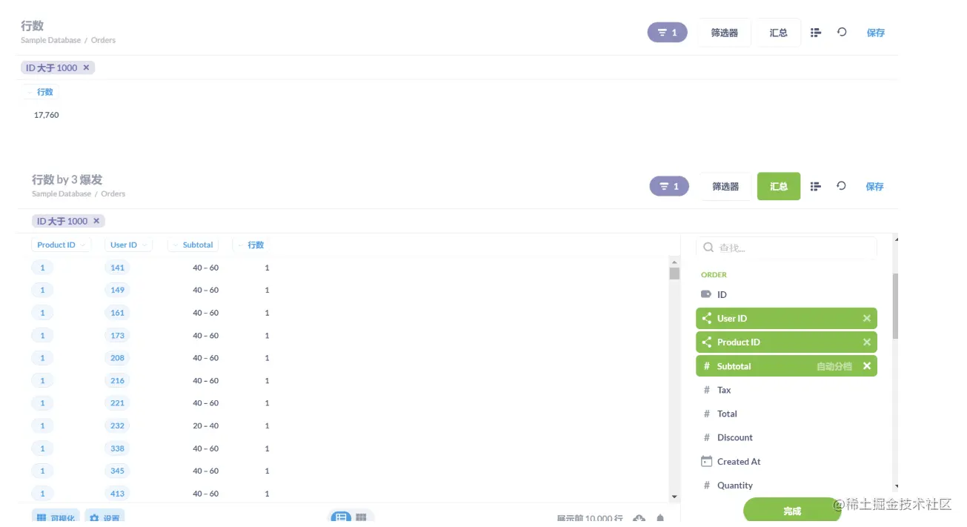Select Total as a grouping field
The height and width of the screenshot is (527, 967).
tap(786, 414)
